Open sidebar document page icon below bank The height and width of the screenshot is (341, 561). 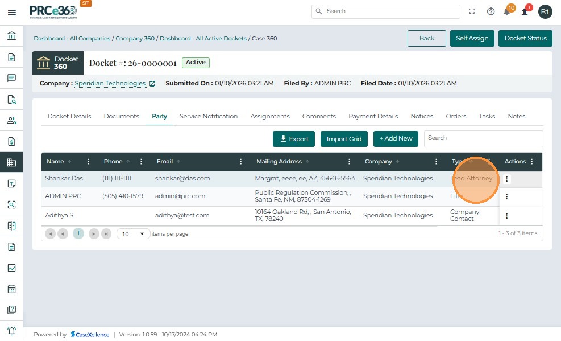[11, 57]
